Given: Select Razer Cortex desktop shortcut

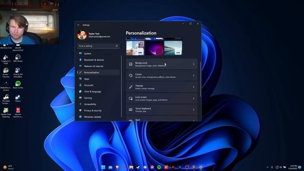Looking at the screenshot, I should 18,85.
